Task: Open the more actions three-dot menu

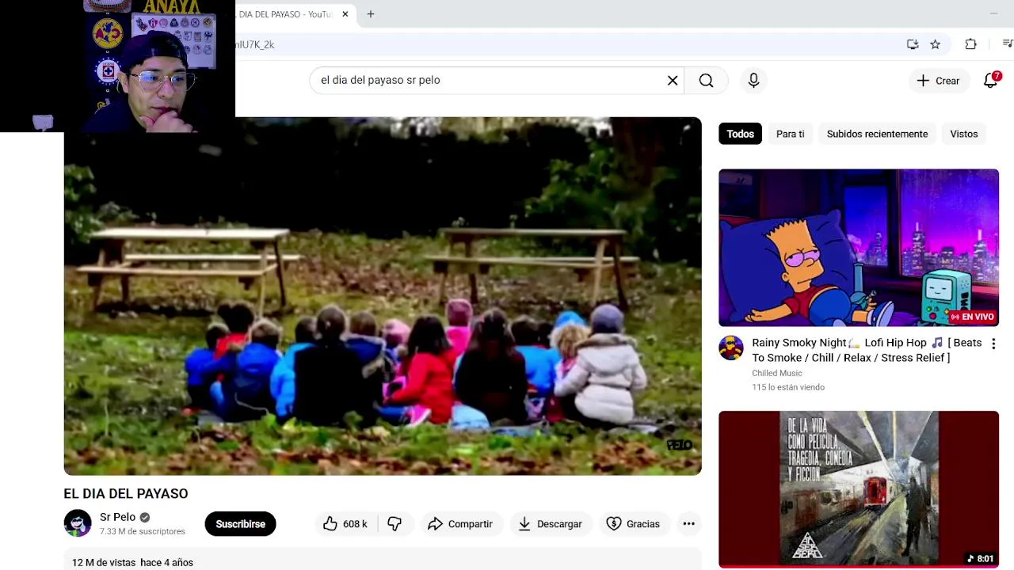Action: click(688, 524)
